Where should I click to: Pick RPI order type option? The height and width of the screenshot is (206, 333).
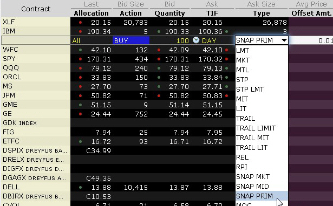(x=262, y=167)
